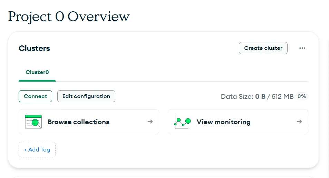The image size is (329, 178).
Task: Click the Data Size label
Action: click(x=237, y=96)
